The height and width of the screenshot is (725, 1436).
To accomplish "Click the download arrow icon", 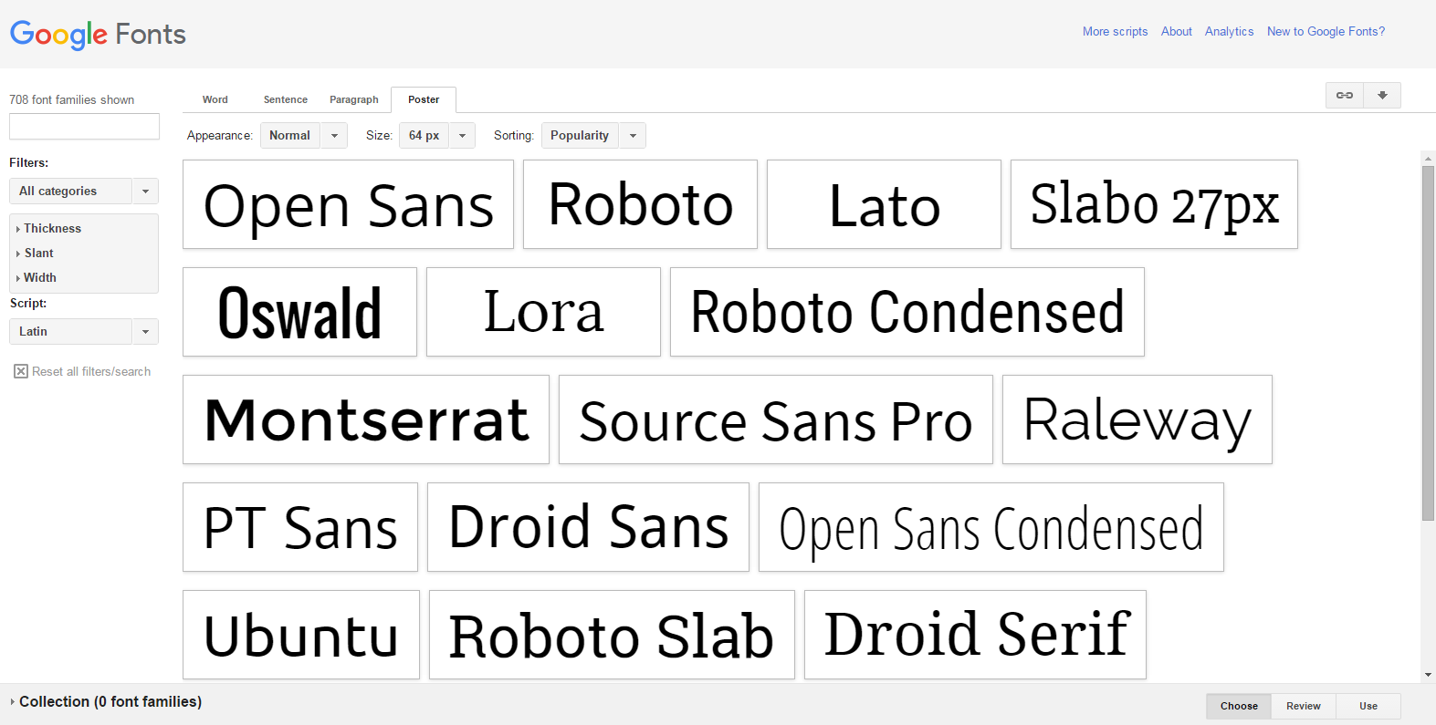I will click(x=1382, y=96).
